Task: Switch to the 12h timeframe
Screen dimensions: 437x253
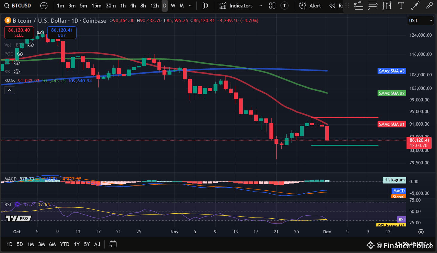Action: 154,6
